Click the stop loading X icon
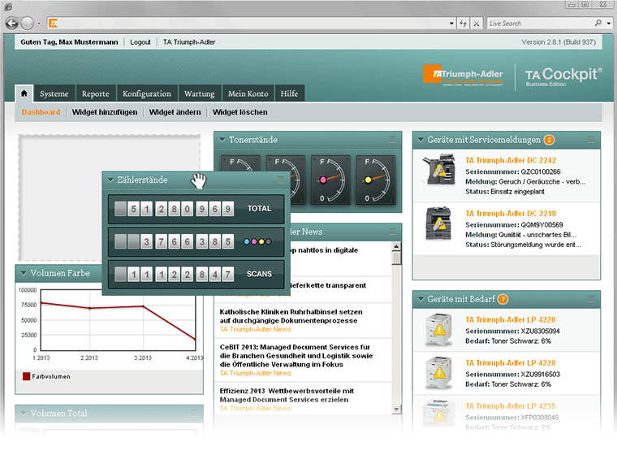The height and width of the screenshot is (451, 617). coord(476,24)
